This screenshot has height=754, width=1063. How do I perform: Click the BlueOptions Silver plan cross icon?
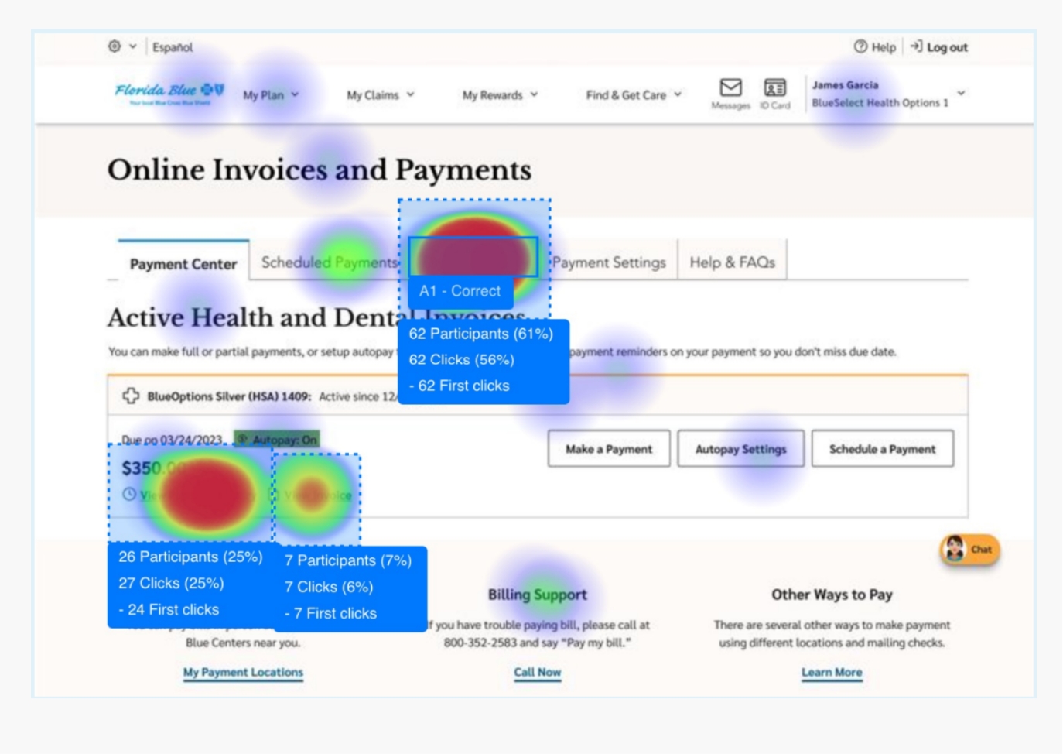point(130,396)
